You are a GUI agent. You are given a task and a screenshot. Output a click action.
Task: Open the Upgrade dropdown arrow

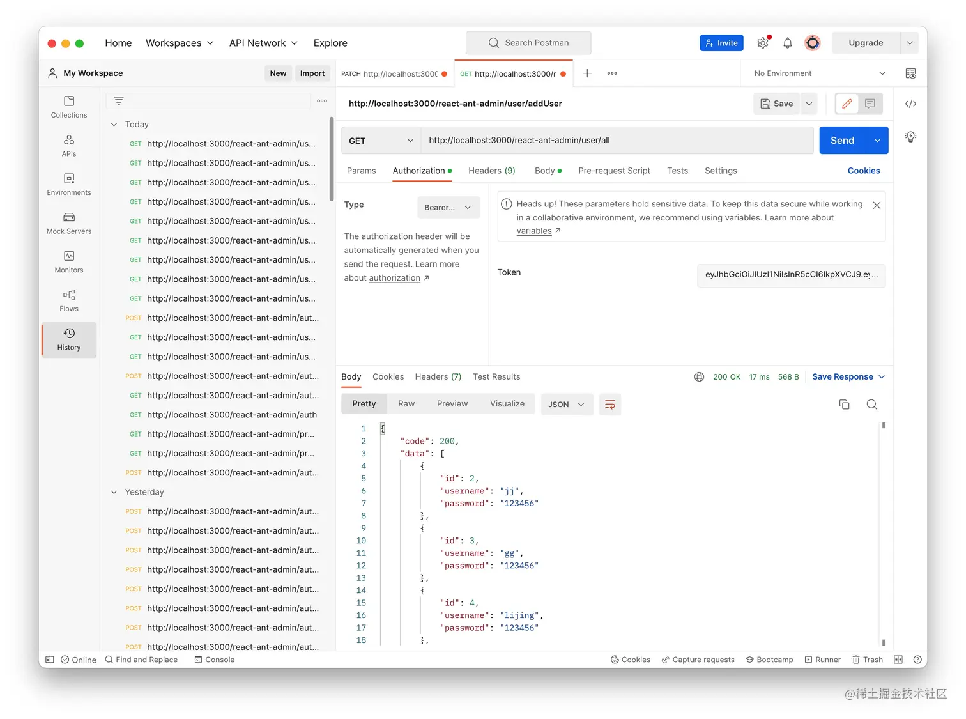(x=910, y=43)
